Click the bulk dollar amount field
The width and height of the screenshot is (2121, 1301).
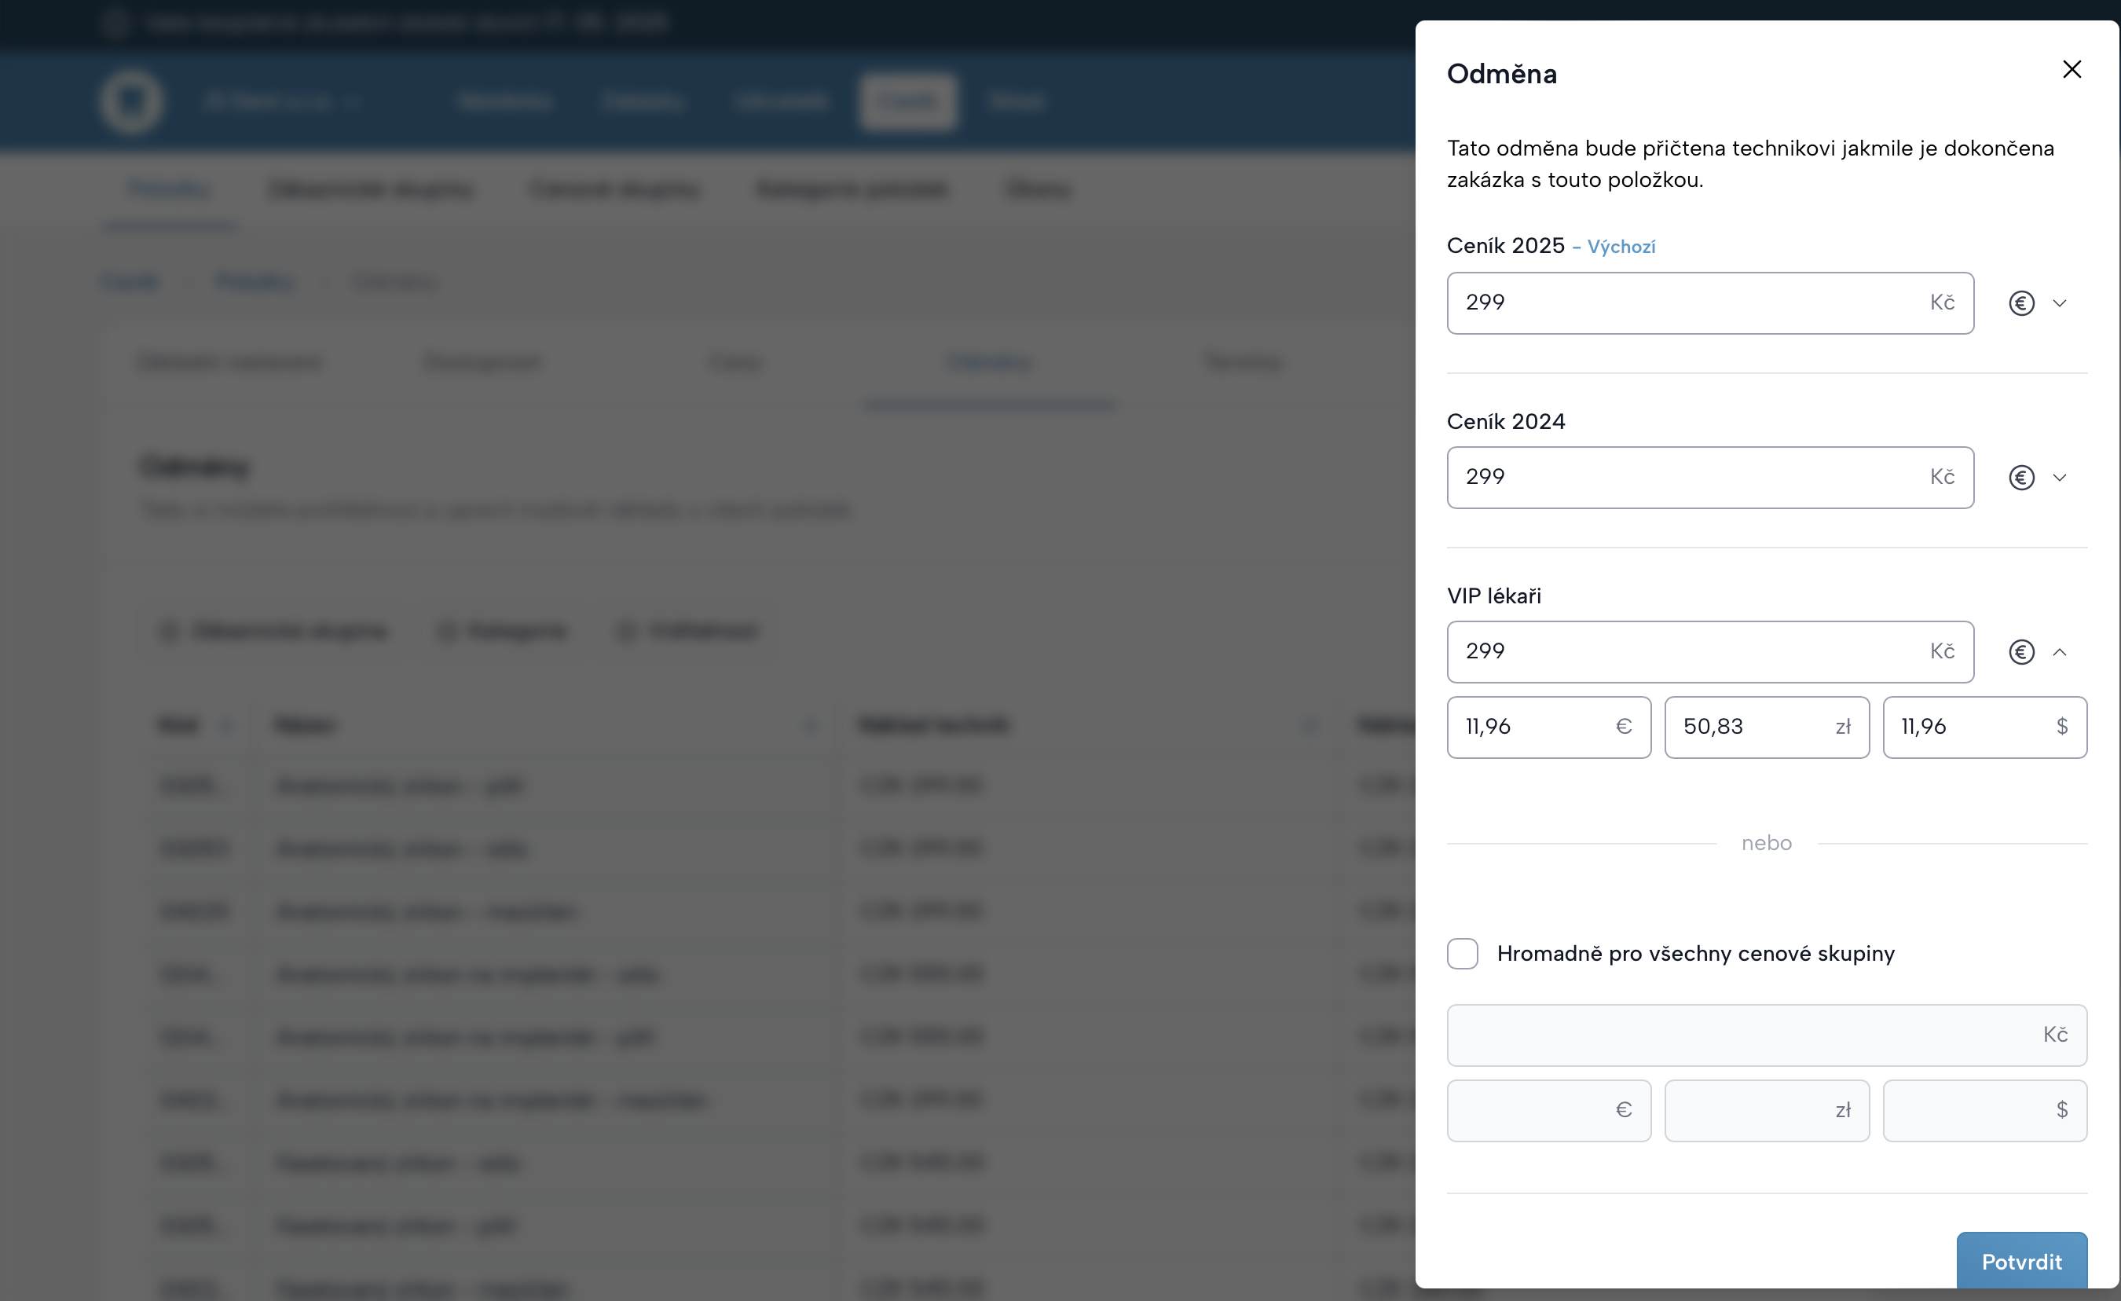click(1984, 1110)
